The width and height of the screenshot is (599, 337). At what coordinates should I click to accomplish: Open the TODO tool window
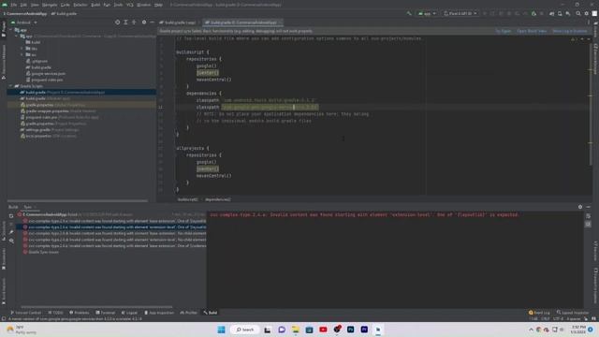click(x=56, y=313)
